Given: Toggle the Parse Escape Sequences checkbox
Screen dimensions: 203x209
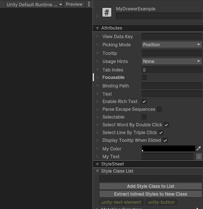Looking at the screenshot, I should pyautogui.click(x=159, y=109).
